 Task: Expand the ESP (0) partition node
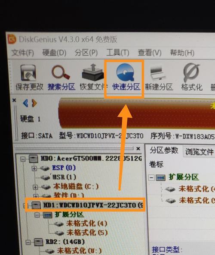coord(34,168)
